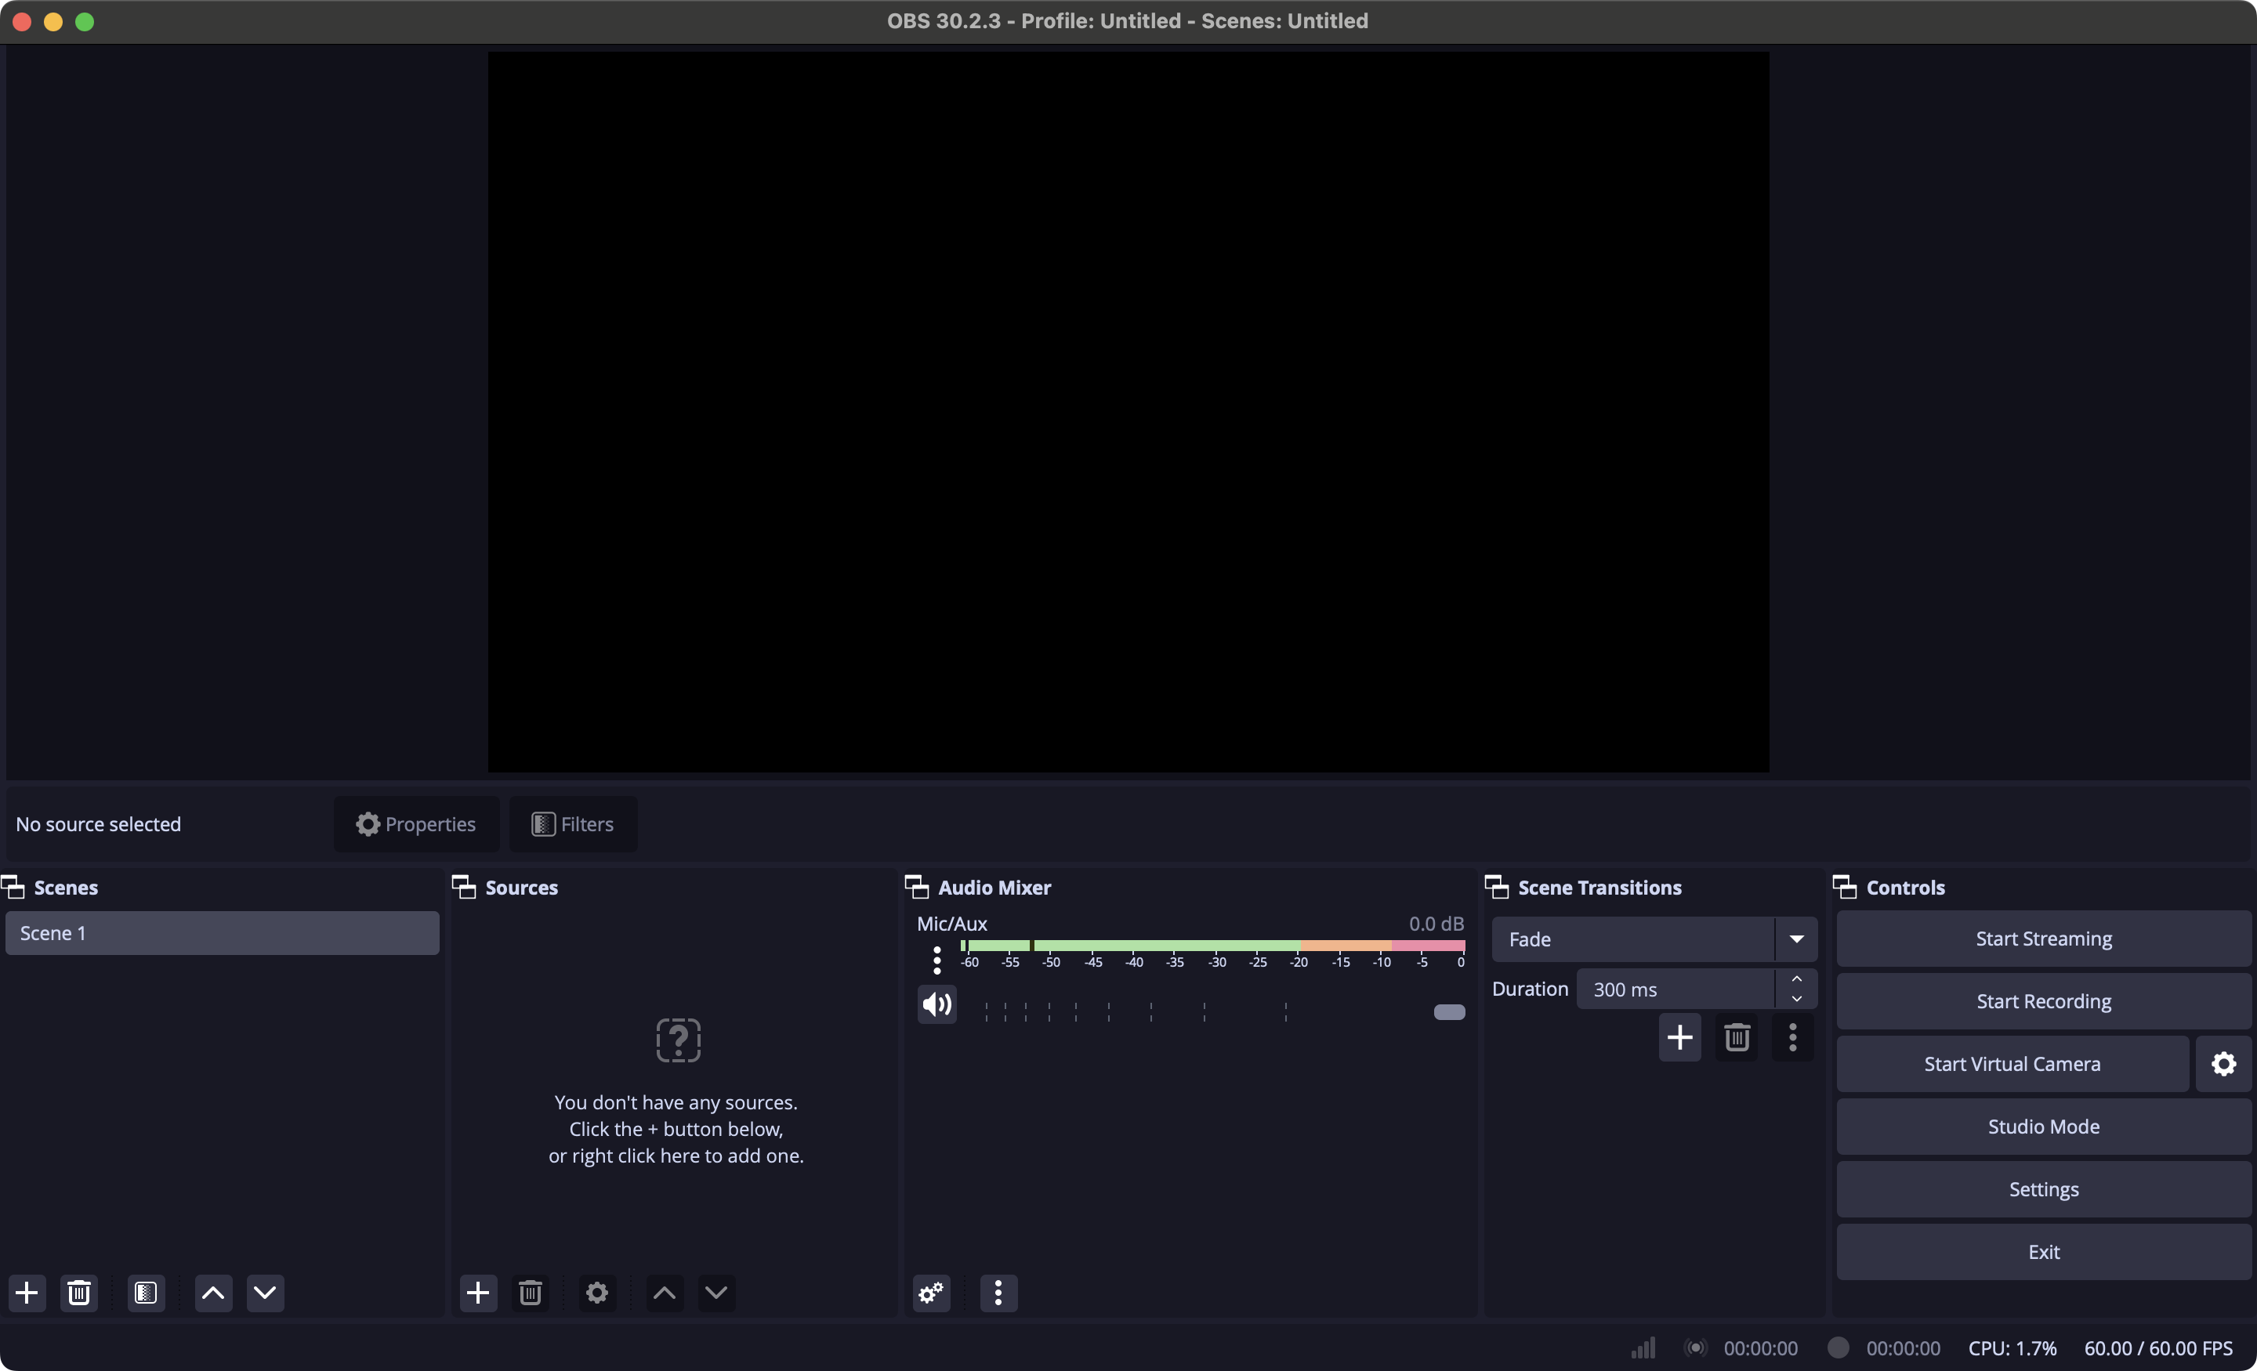Remove selected scene with trash icon
The width and height of the screenshot is (2257, 1371).
click(79, 1292)
